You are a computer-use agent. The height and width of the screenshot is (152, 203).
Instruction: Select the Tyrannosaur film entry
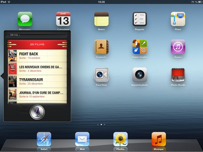37,81
